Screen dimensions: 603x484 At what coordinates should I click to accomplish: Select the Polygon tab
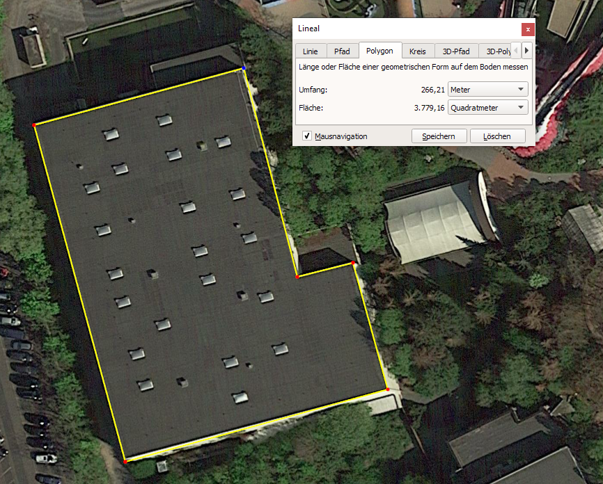(x=379, y=51)
